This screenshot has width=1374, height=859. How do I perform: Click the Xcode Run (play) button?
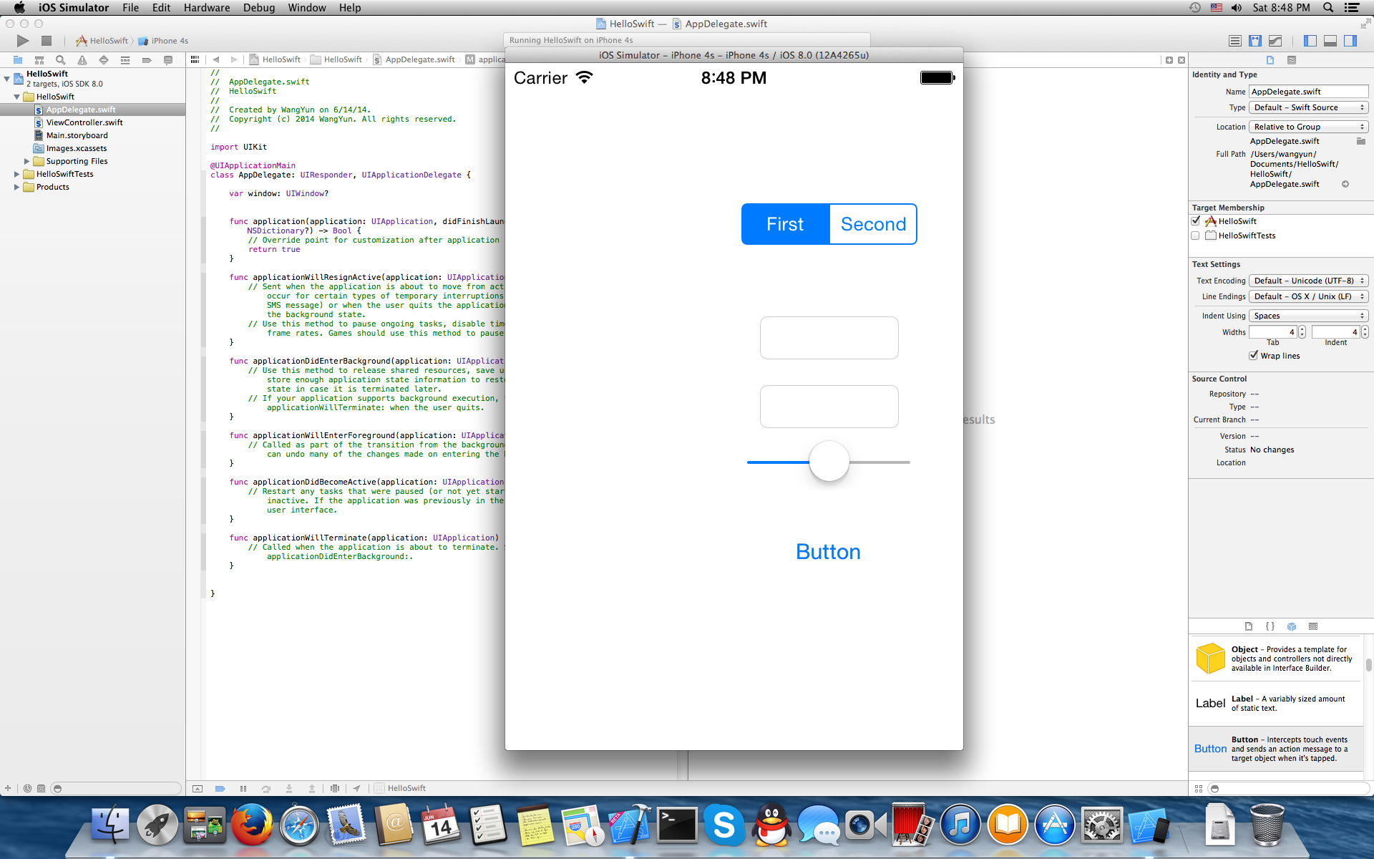(23, 41)
